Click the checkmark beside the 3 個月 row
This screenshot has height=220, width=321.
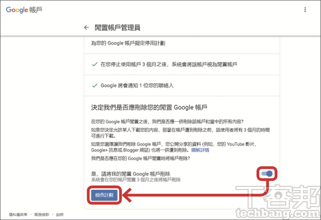coord(95,65)
